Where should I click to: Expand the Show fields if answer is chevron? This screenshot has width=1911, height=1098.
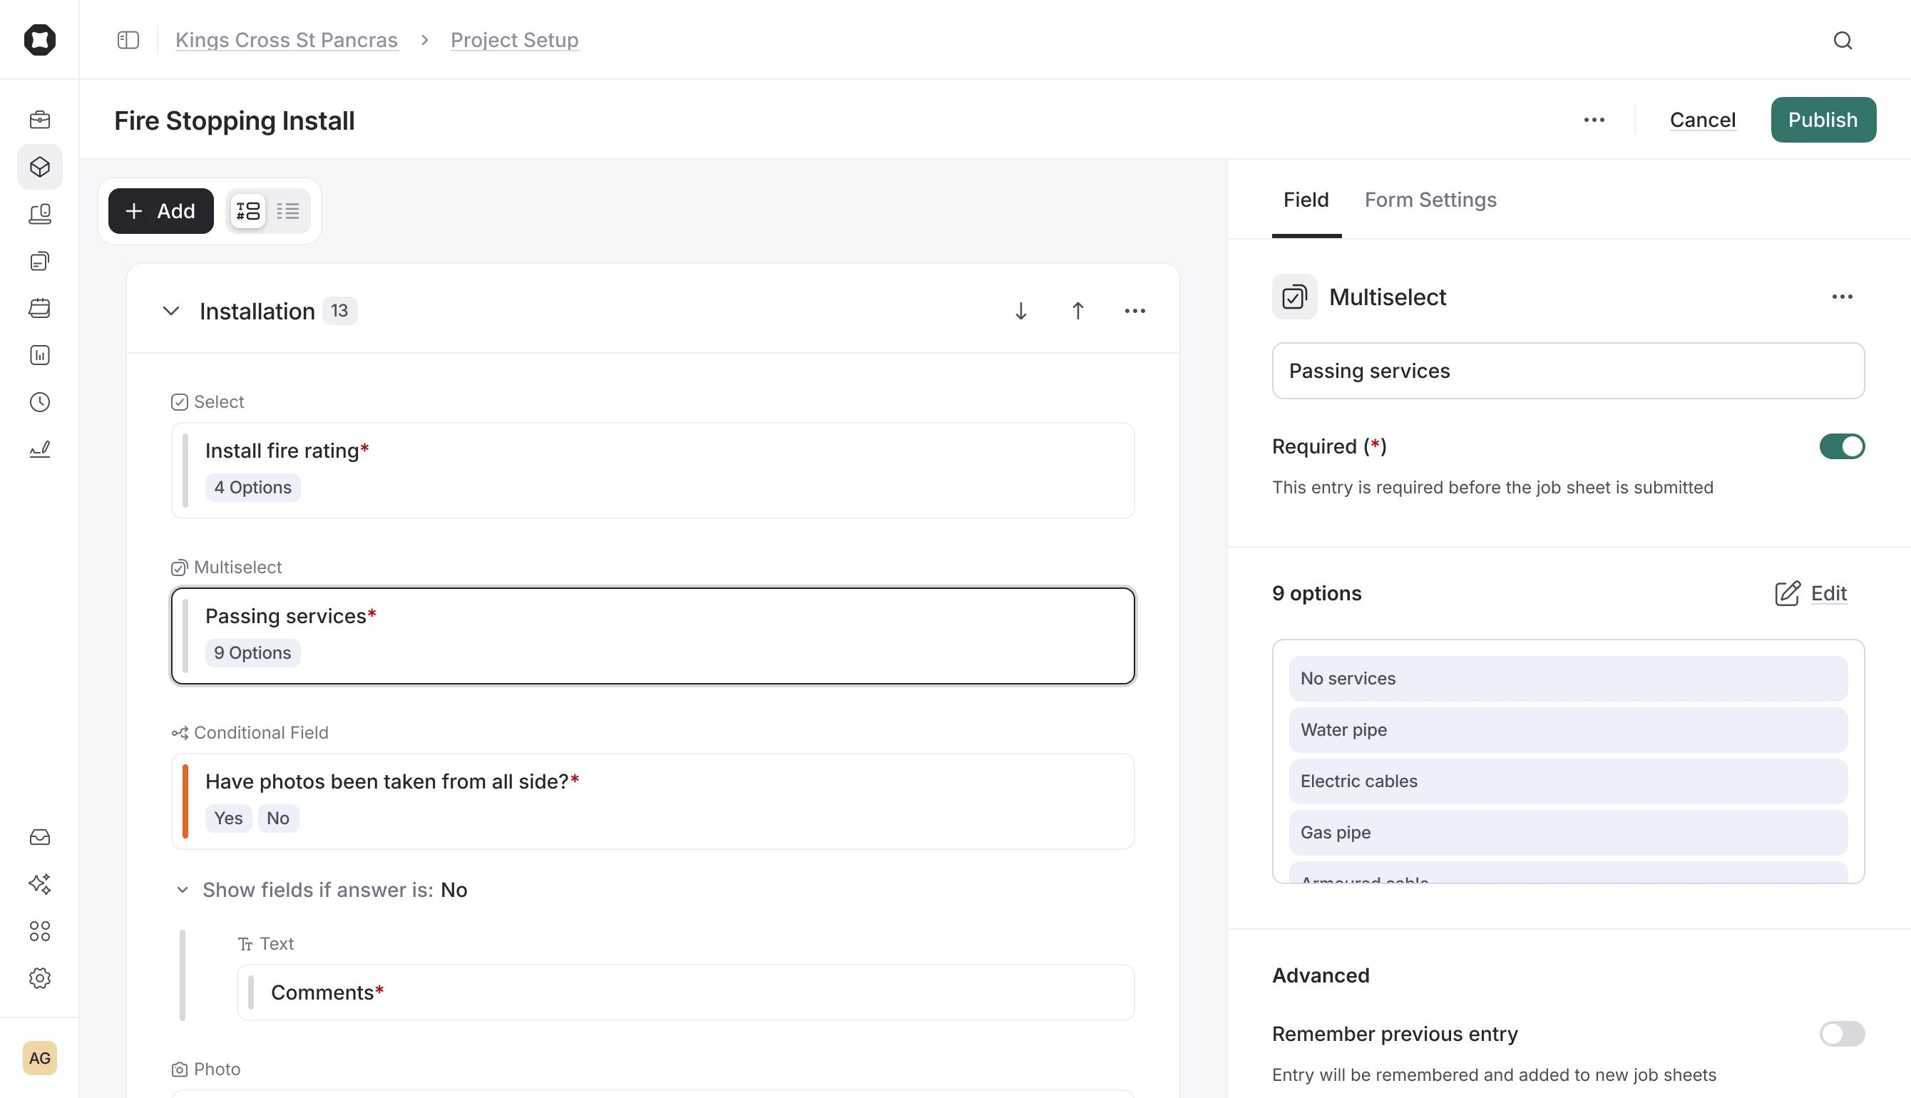(183, 890)
